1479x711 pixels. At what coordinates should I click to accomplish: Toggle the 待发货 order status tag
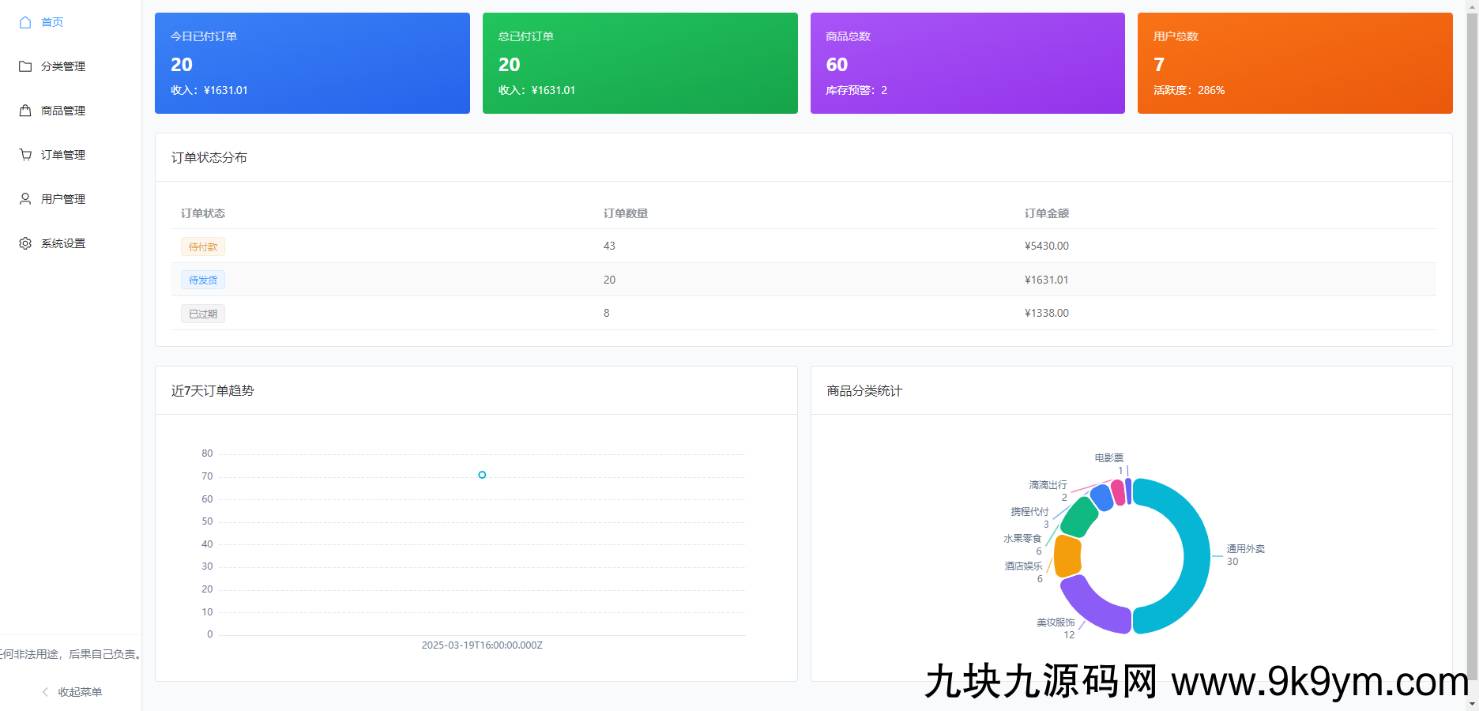(x=202, y=280)
